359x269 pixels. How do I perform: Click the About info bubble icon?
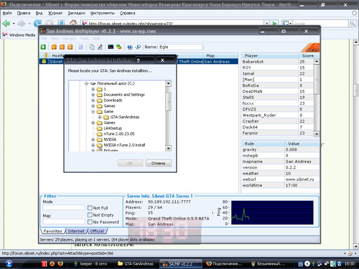point(138,47)
